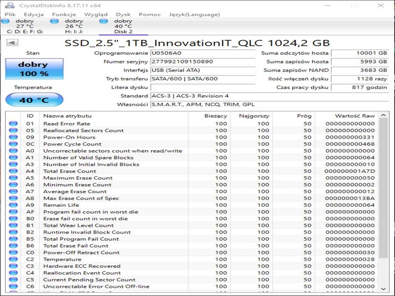Click the Wartość Raw column header
The width and height of the screenshot is (395, 296).
[x=346, y=116]
